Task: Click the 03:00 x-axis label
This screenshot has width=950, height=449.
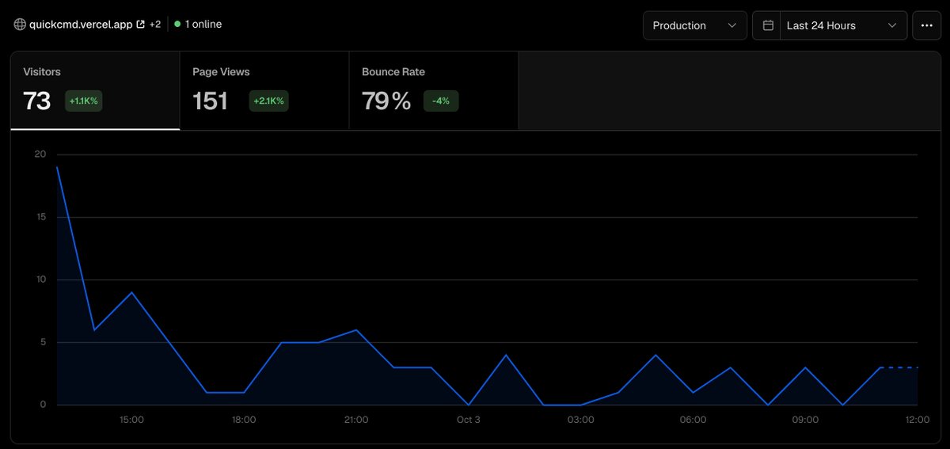Action: (581, 420)
